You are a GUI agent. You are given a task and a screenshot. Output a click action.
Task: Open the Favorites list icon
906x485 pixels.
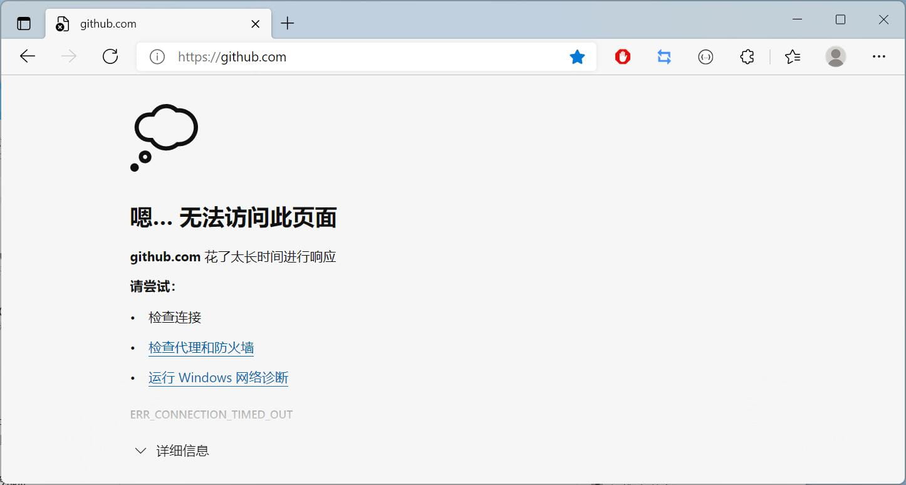pos(792,56)
